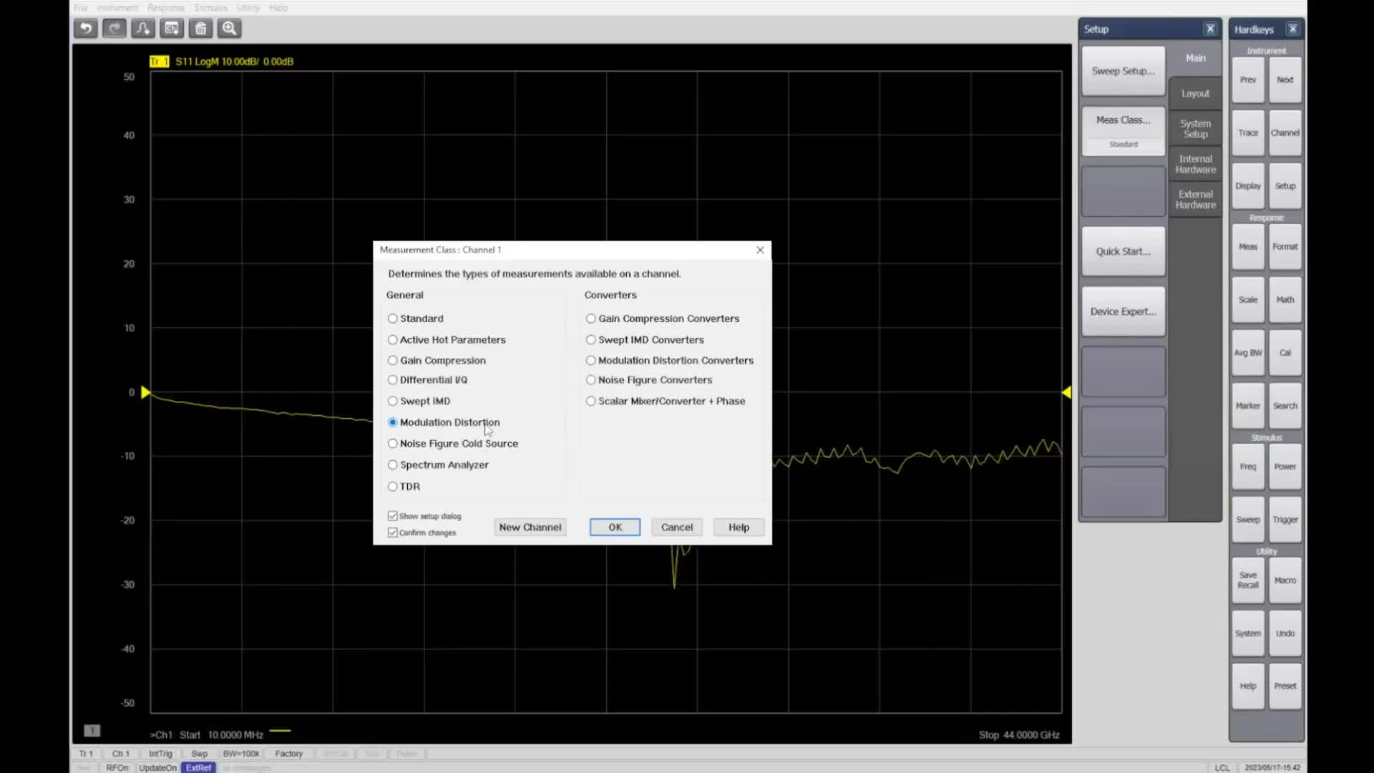The height and width of the screenshot is (773, 1374).
Task: Close the Hardkeys panel
Action: click(x=1292, y=29)
